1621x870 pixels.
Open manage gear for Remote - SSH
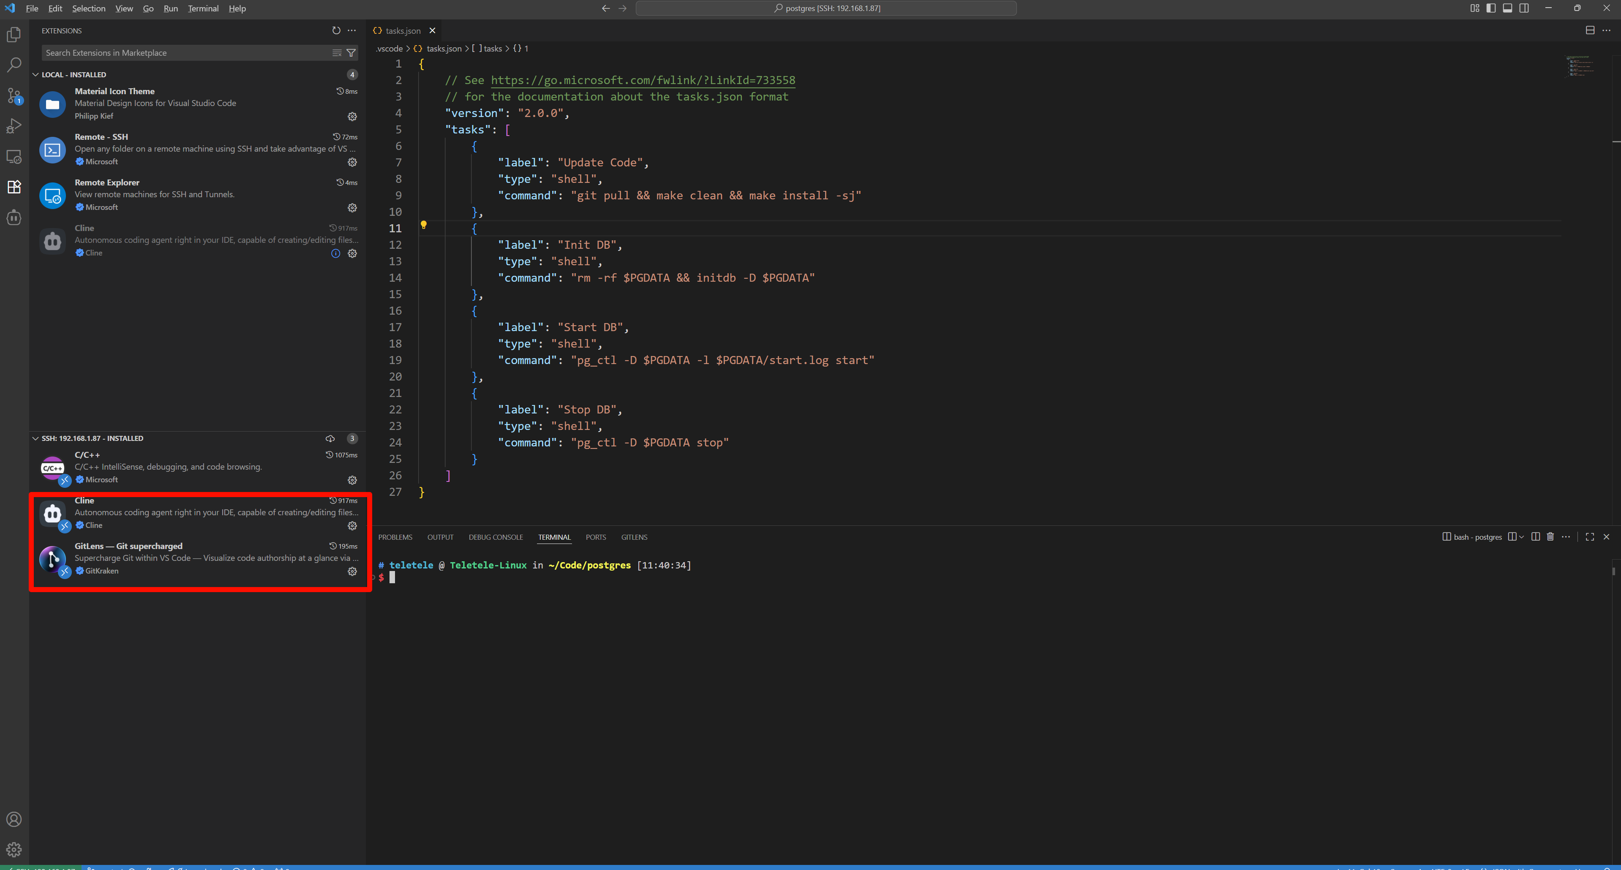click(352, 162)
